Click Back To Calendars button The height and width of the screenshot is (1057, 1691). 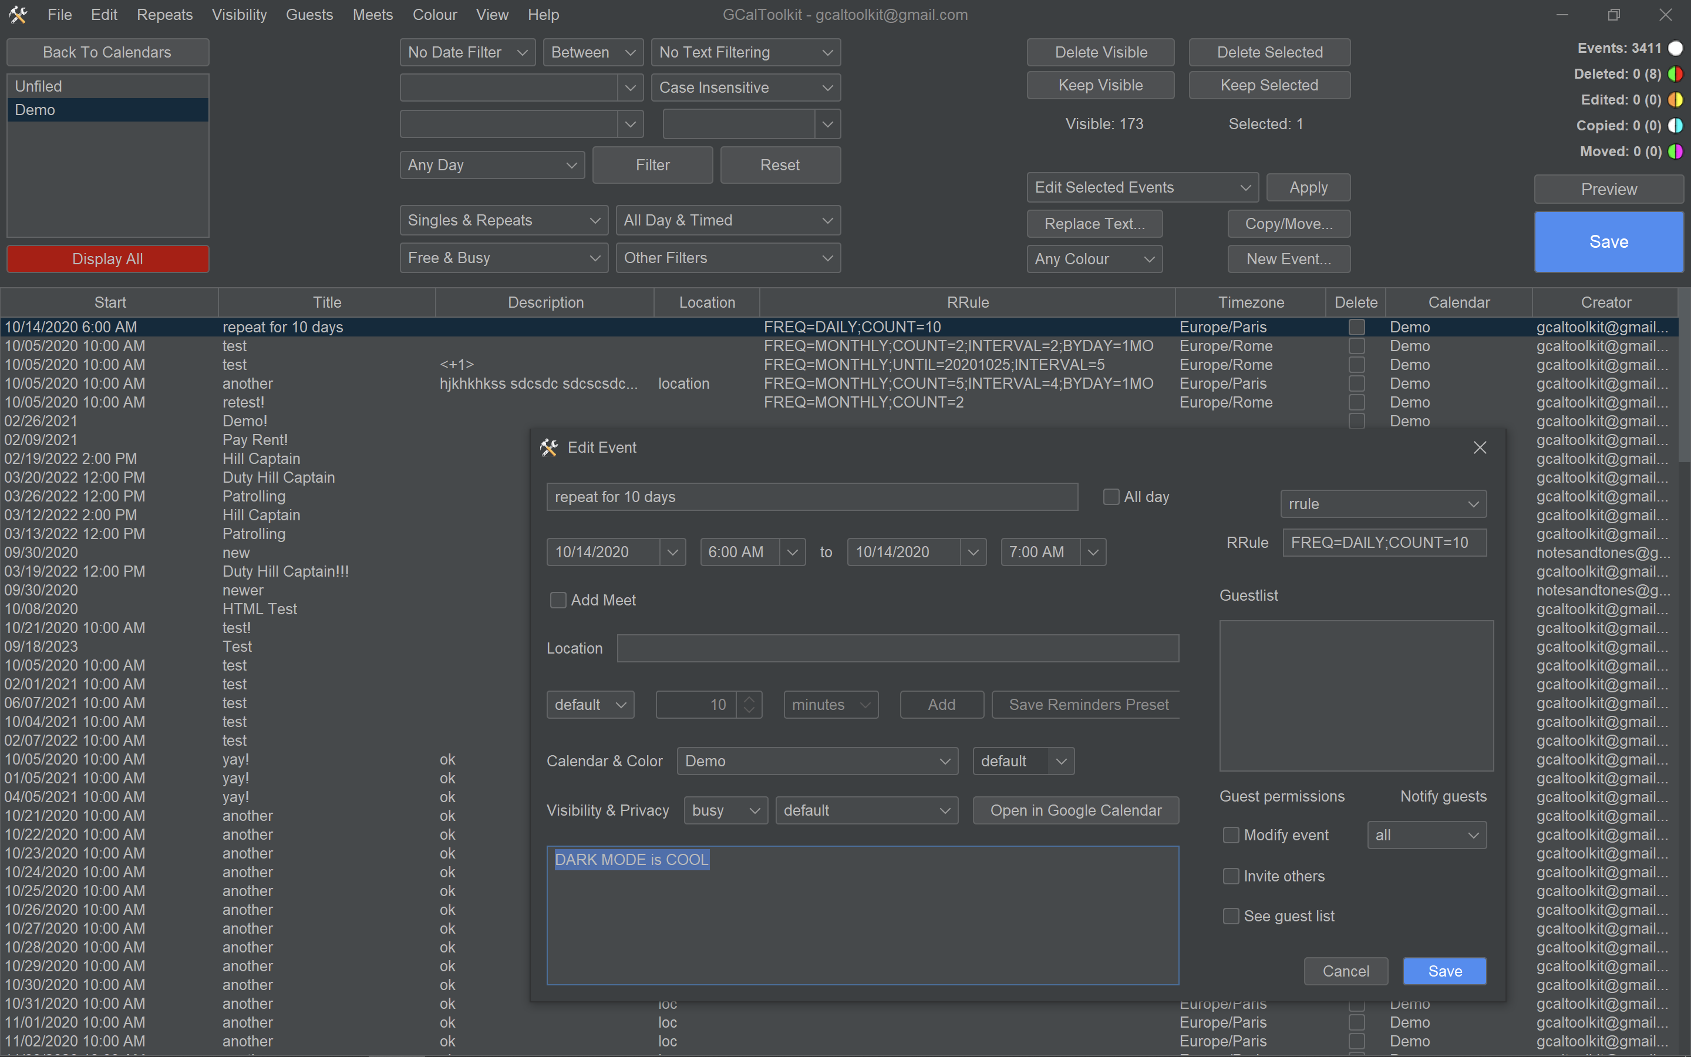pos(107,52)
